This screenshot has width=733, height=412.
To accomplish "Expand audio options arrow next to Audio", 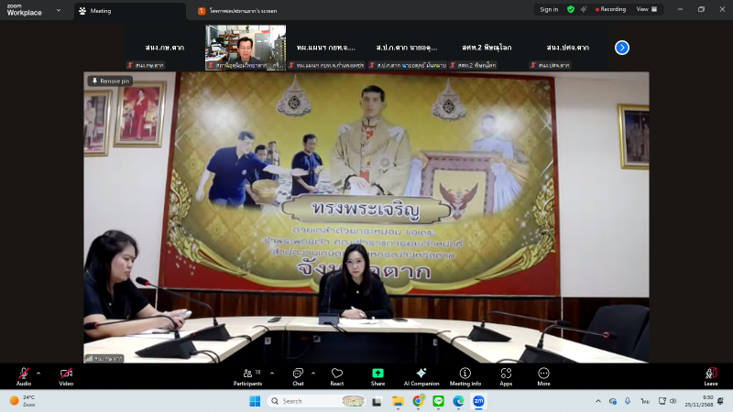I will click(38, 373).
